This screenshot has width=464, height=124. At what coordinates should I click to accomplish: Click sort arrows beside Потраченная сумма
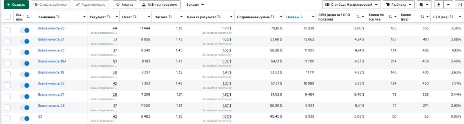click(x=273, y=17)
